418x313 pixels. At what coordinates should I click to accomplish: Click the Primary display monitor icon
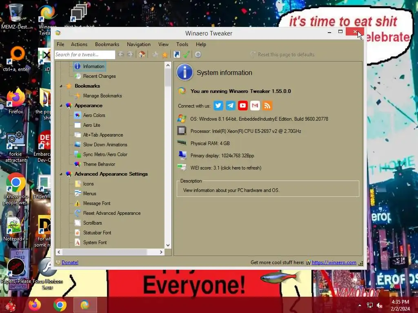pyautogui.click(x=182, y=155)
